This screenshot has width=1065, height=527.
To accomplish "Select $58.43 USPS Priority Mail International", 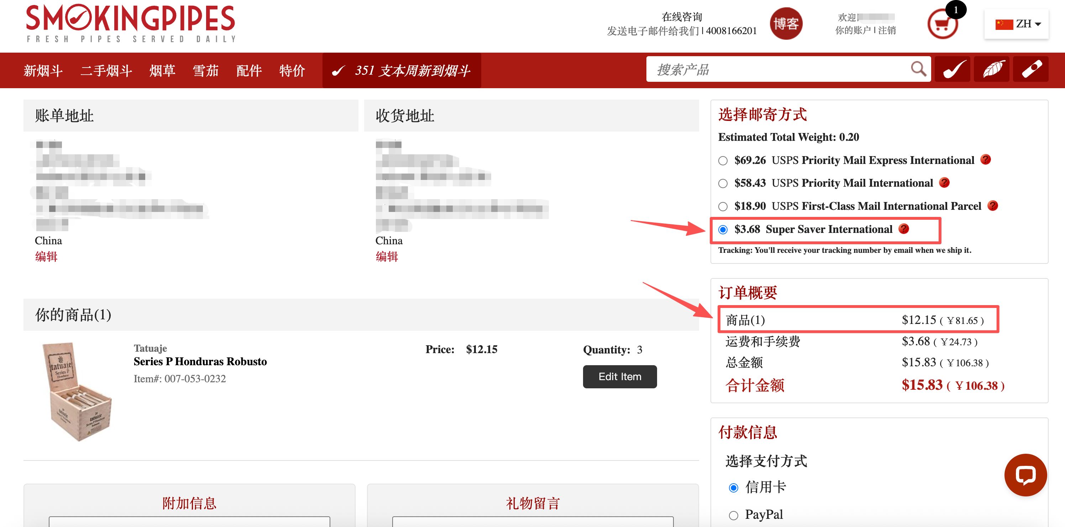I will [722, 183].
